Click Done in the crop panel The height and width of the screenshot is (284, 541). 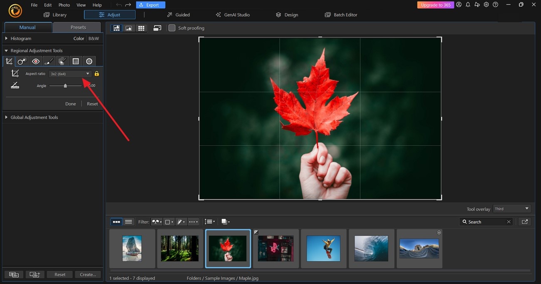[x=70, y=104]
